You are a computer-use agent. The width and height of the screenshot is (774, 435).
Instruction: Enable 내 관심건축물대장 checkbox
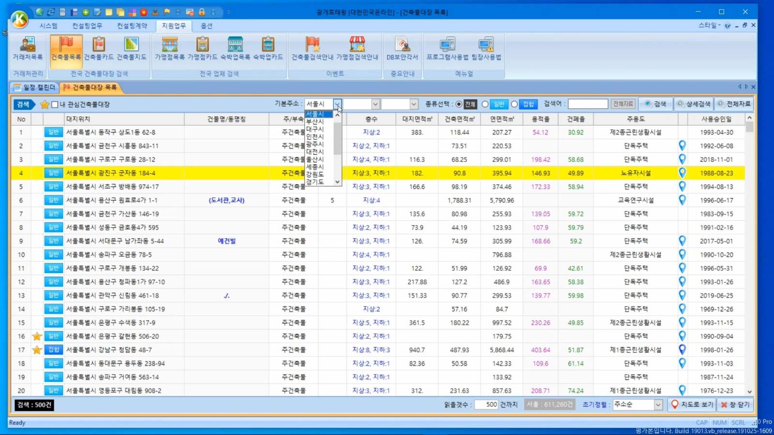point(55,104)
